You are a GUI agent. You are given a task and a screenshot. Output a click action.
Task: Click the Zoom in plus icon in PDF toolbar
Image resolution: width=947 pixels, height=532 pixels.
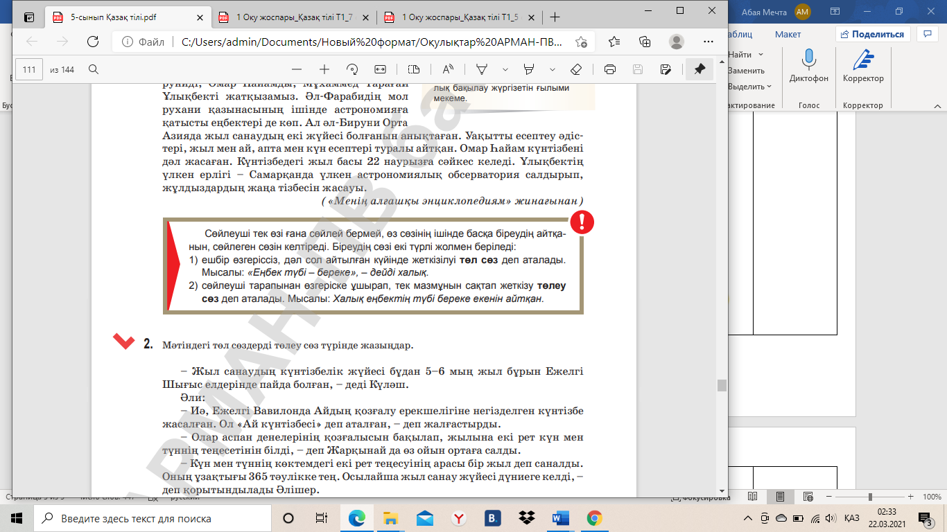pyautogui.click(x=324, y=69)
